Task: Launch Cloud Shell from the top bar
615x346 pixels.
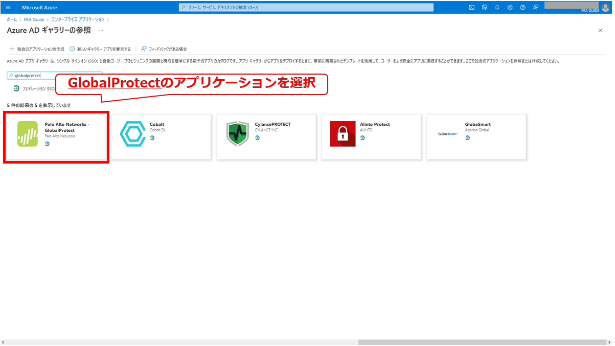Action: pyautogui.click(x=472, y=7)
